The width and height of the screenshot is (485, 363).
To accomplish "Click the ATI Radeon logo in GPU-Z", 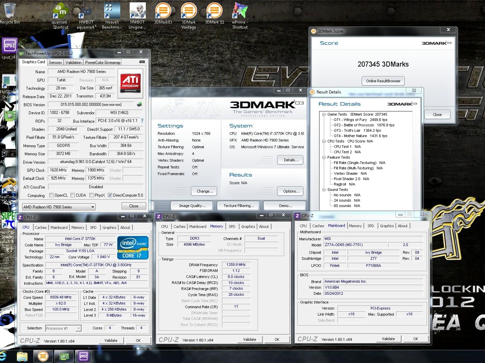I will 130,83.
